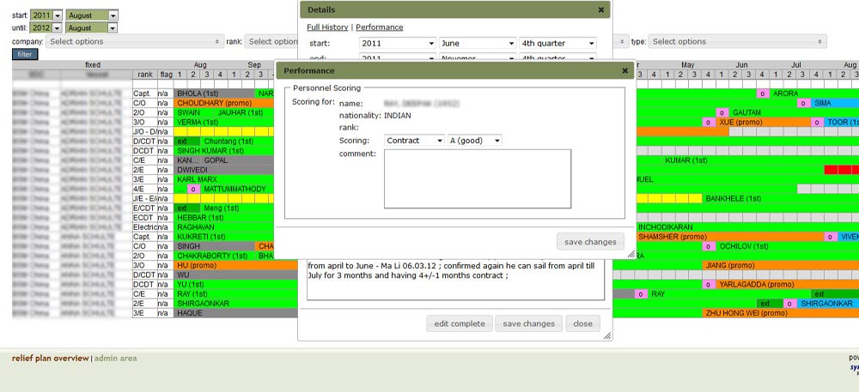Click the pink o marker before SHIRGAONKAR on right
859x392 pixels.
tap(790, 304)
